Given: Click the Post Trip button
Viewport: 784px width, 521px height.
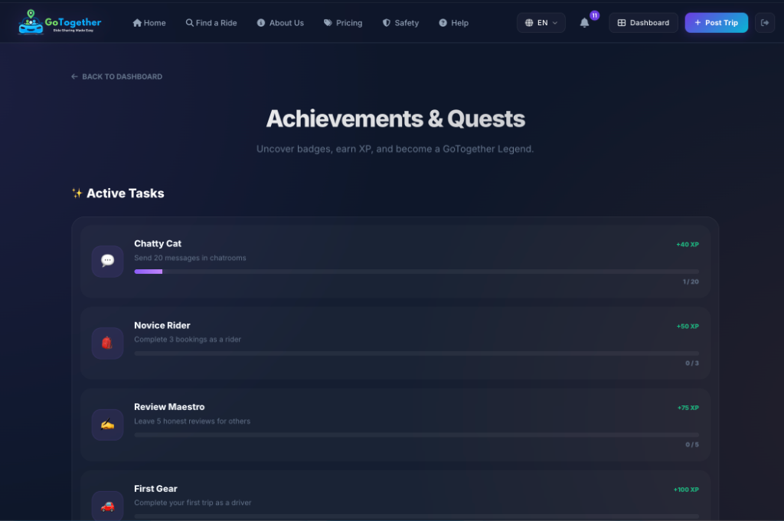Looking at the screenshot, I should [x=716, y=23].
